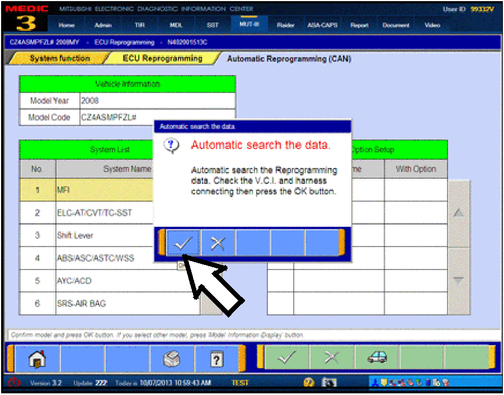Confirm the dialog with the checkmark button
The height and width of the screenshot is (395, 504).
183,243
